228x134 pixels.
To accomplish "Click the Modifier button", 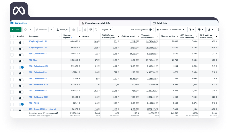I will (x=42, y=30).
